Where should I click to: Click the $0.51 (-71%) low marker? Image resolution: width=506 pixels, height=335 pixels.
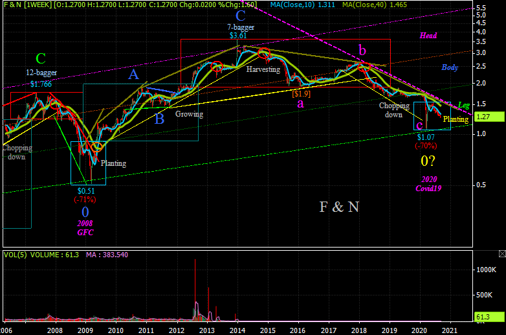[x=86, y=195]
